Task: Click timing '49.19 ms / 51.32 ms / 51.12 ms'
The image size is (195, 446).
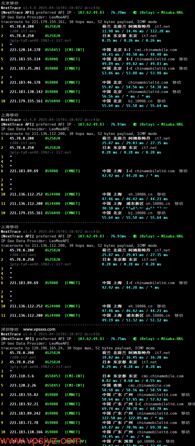Action: tap(135, 320)
